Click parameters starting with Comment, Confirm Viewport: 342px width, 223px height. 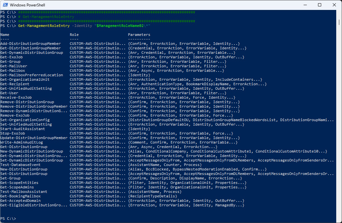click(183, 142)
